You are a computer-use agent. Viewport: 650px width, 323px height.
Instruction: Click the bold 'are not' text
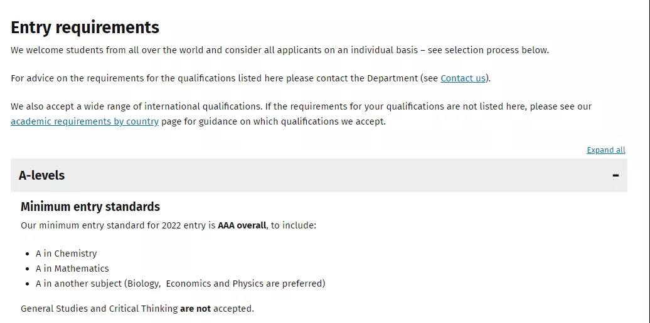click(x=195, y=309)
